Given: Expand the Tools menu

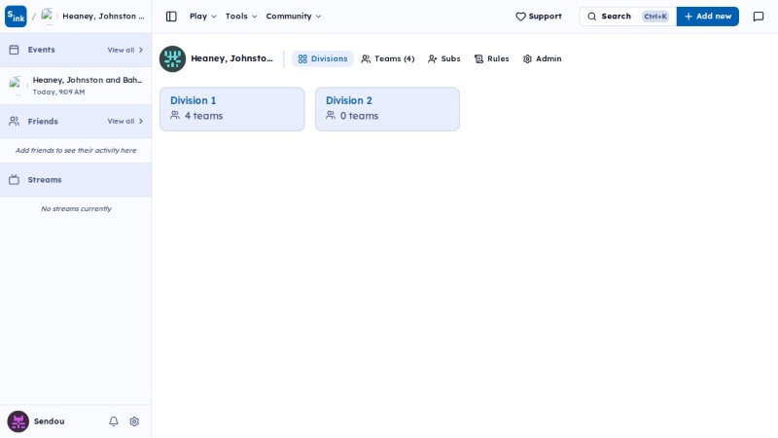Looking at the screenshot, I should coord(241,17).
